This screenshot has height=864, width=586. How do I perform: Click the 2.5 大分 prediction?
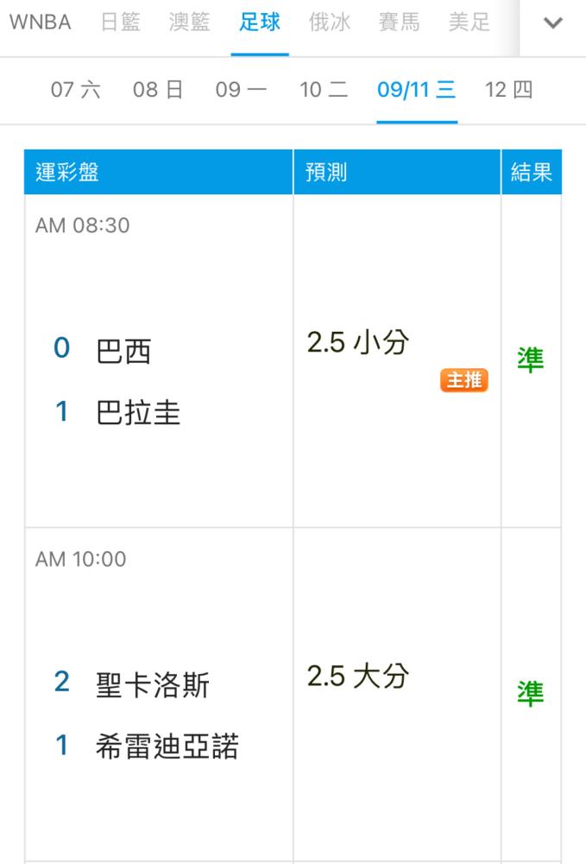pos(358,676)
